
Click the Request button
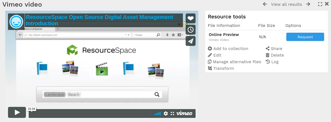coord(305,37)
